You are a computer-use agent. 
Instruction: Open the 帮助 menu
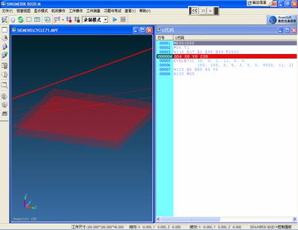pyautogui.click(x=145, y=11)
